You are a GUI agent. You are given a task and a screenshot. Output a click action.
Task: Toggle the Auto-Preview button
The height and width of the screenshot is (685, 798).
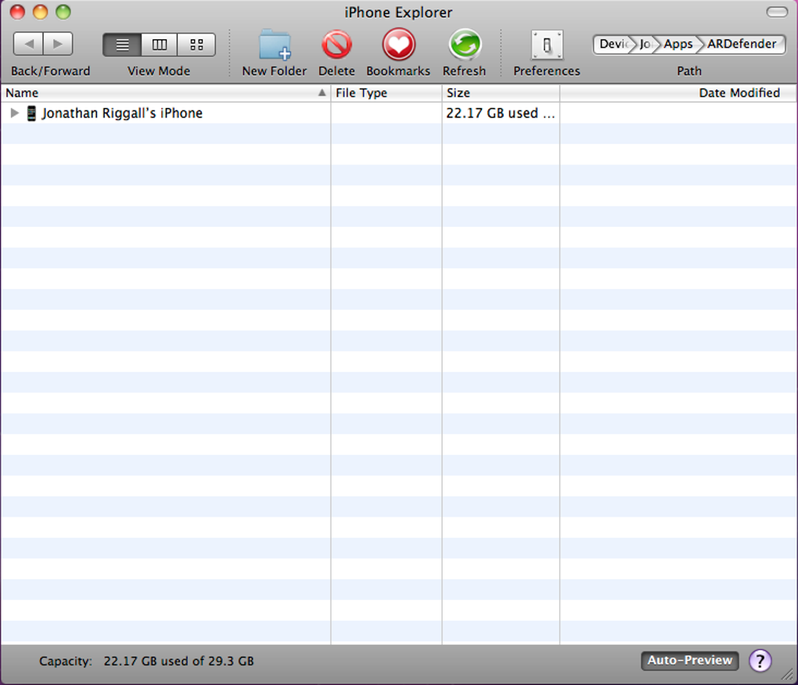pyautogui.click(x=689, y=661)
